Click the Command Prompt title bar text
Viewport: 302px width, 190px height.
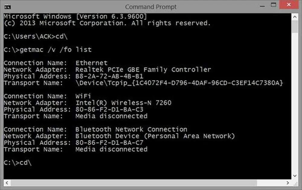[151, 6]
